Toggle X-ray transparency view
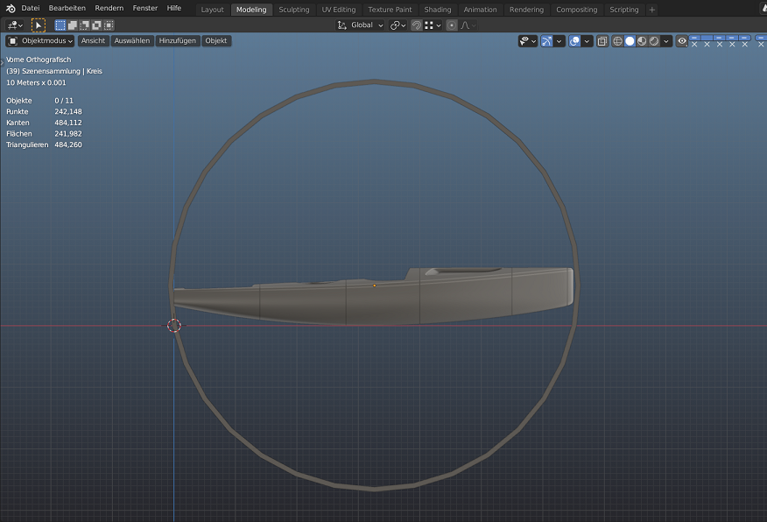The height and width of the screenshot is (522, 767). 602,41
